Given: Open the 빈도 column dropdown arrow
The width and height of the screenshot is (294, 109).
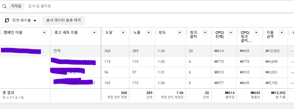Looking at the screenshot, I should pos(180,33).
